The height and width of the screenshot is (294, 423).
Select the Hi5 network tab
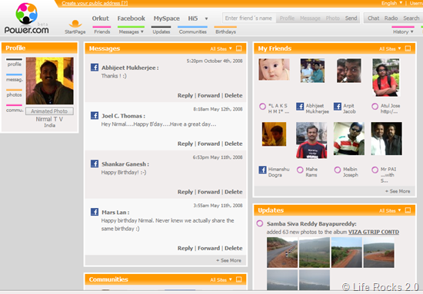pos(193,18)
